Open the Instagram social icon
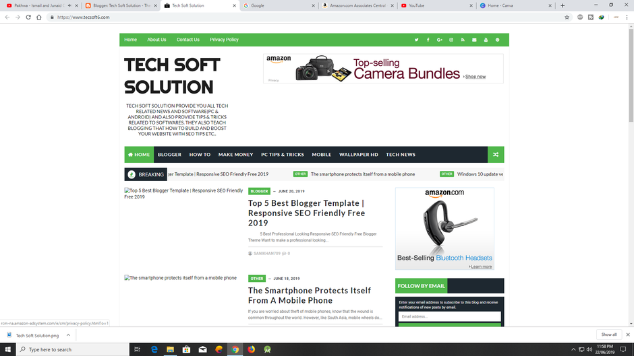The image size is (634, 356). [x=451, y=40]
